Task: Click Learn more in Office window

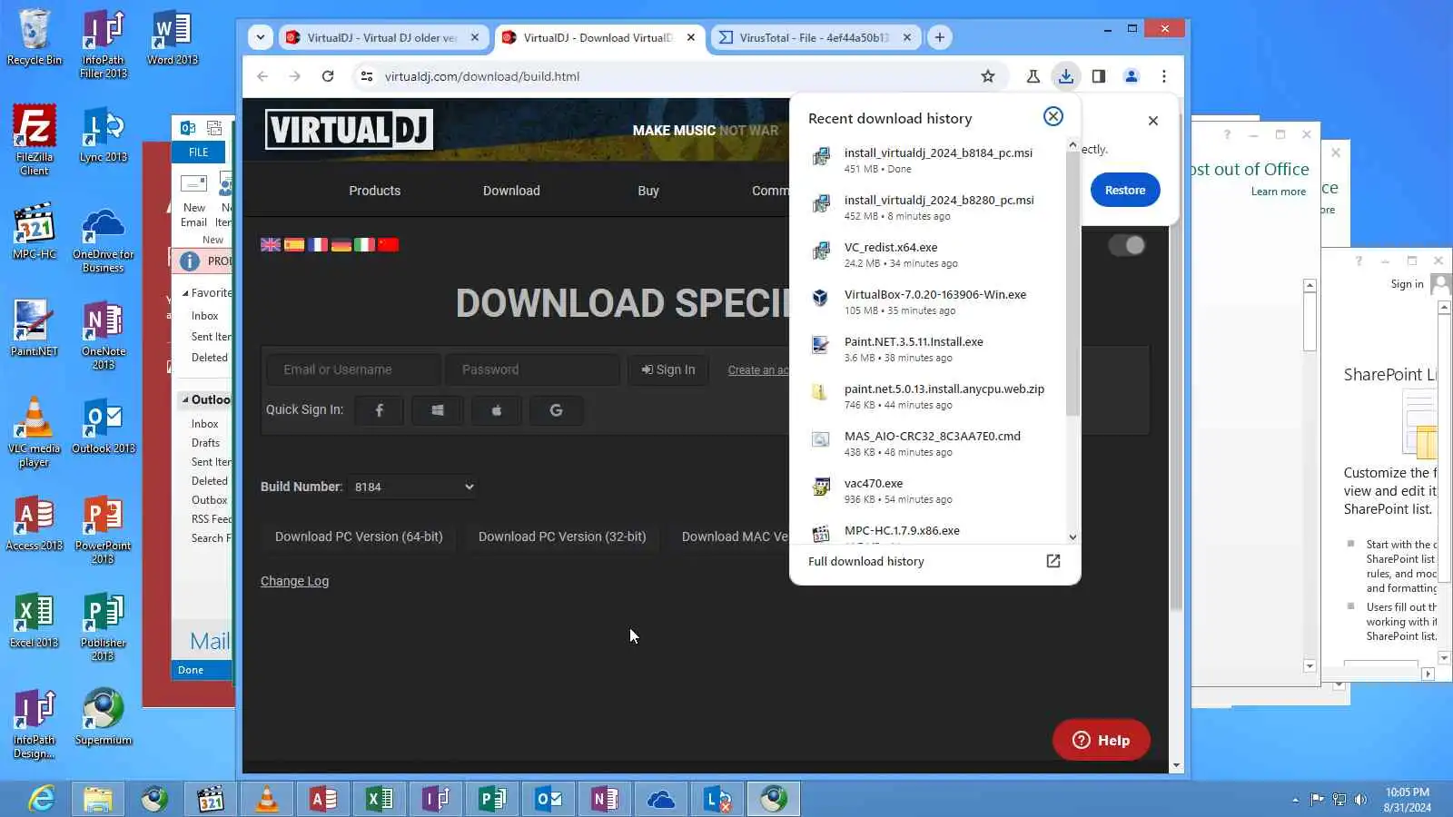Action: (x=1278, y=192)
